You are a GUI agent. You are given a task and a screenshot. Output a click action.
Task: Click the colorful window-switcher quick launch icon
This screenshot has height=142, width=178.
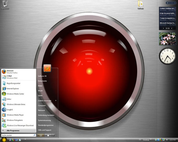tap(13, 140)
